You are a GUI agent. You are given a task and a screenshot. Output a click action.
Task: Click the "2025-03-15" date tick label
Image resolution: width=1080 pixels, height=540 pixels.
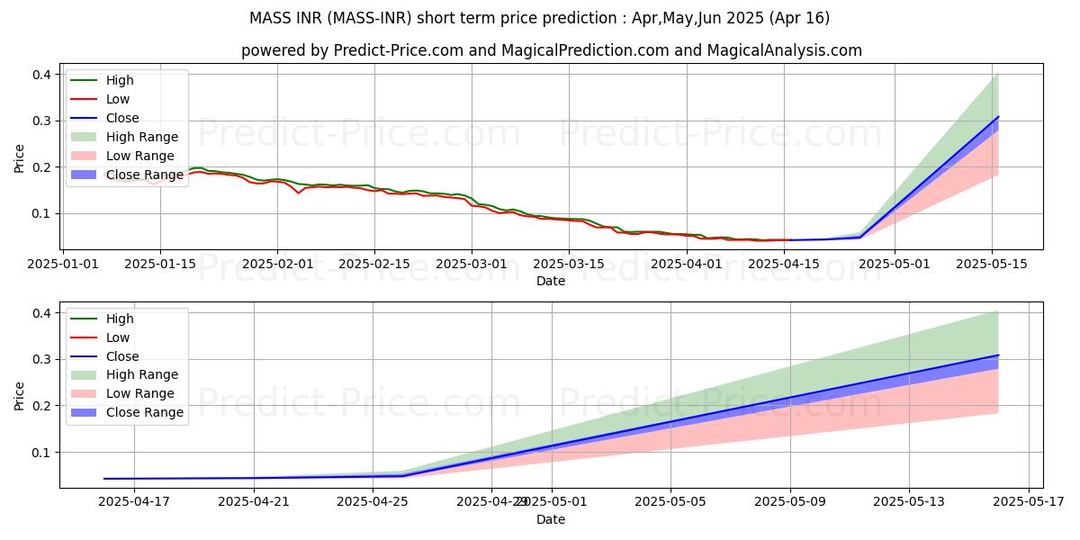click(x=569, y=264)
